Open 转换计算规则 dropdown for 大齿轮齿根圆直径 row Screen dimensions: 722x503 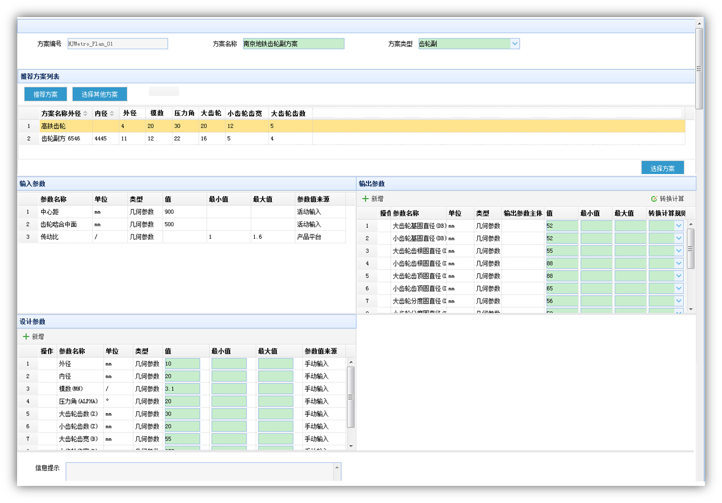click(679, 251)
